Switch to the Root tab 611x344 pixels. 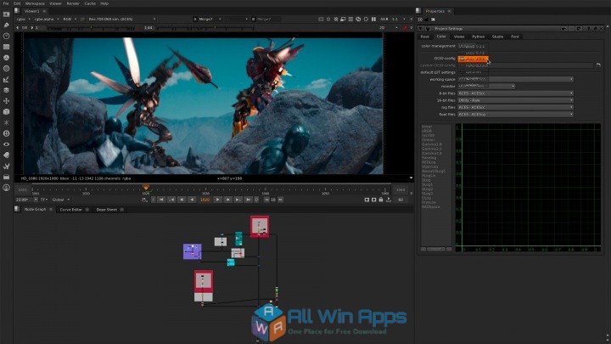[425, 37]
